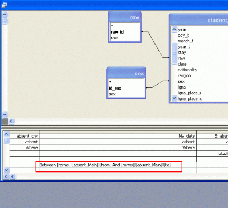Click the down arrow in the student table field list

pyautogui.click(x=174, y=98)
